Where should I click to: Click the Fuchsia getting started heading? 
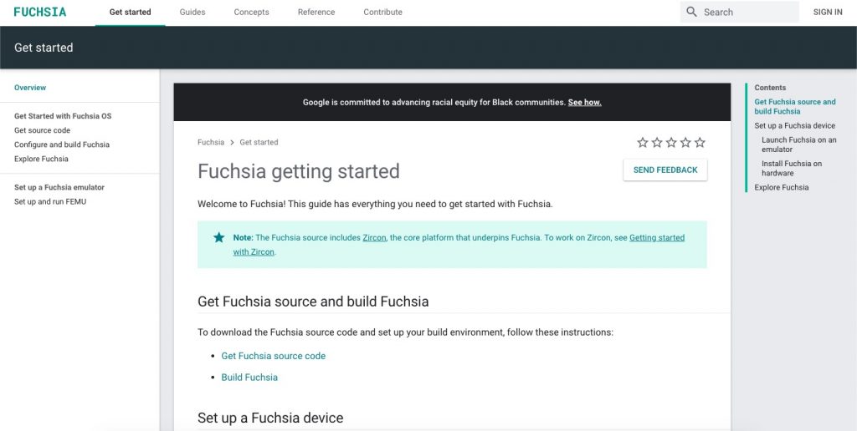(x=299, y=171)
